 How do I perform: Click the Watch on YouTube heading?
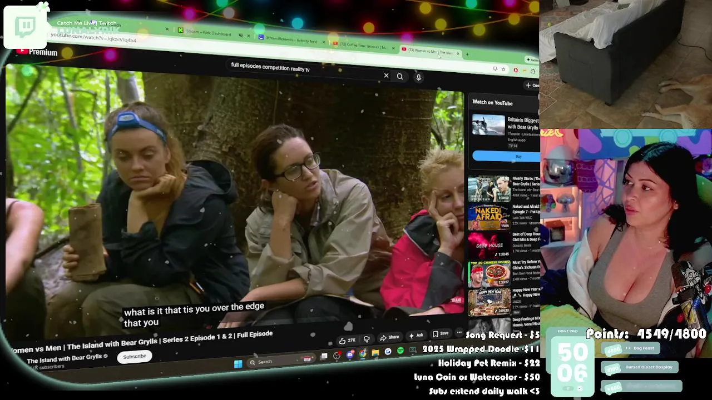pos(492,103)
